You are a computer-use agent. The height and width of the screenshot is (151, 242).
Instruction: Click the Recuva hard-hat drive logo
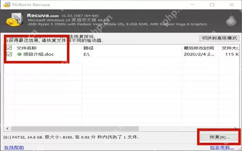click(15, 20)
